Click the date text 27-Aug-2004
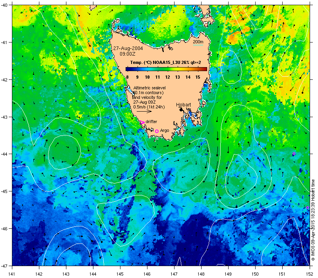 [128, 48]
